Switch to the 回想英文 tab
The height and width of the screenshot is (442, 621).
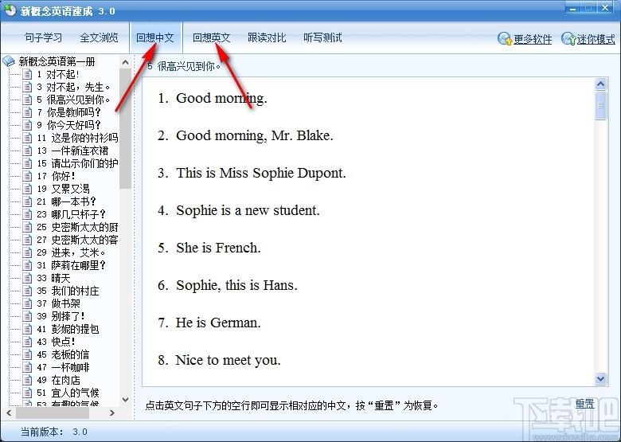coord(212,37)
